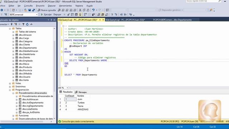Click the Parse query checkmark icon
The height and width of the screenshot is (129, 229).
(x=68, y=14)
